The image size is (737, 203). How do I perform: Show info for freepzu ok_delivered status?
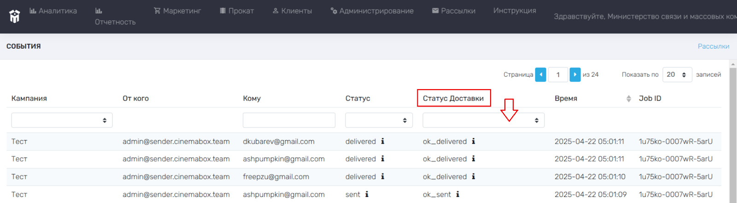[x=474, y=176]
